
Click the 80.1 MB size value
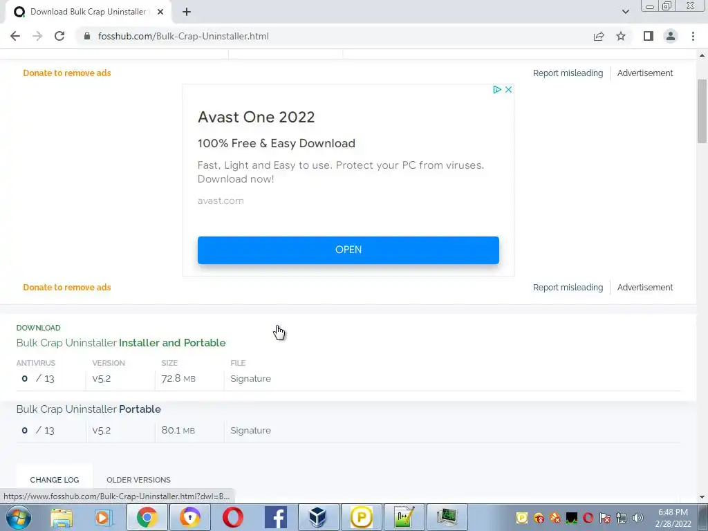coord(178,430)
